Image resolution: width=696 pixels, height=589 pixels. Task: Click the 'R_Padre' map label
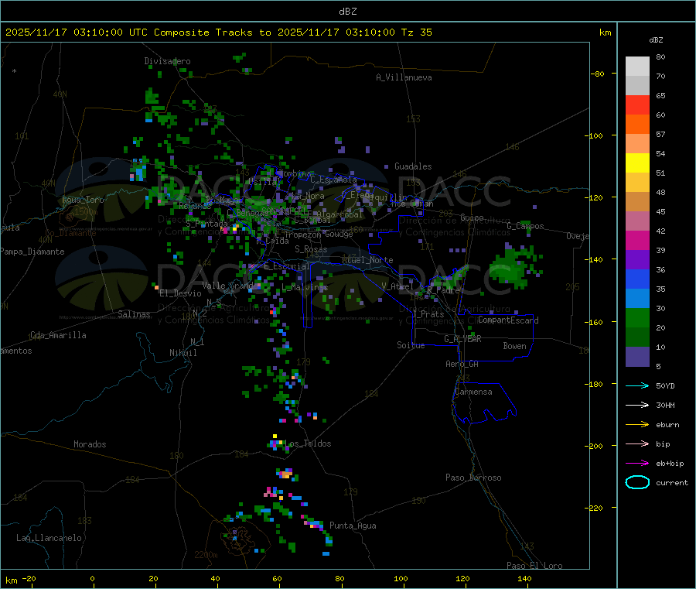coord(443,290)
